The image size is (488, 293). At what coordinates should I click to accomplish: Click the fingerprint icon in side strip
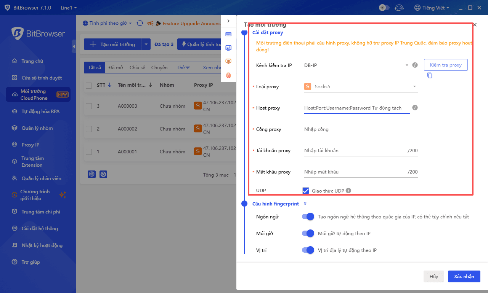click(228, 75)
